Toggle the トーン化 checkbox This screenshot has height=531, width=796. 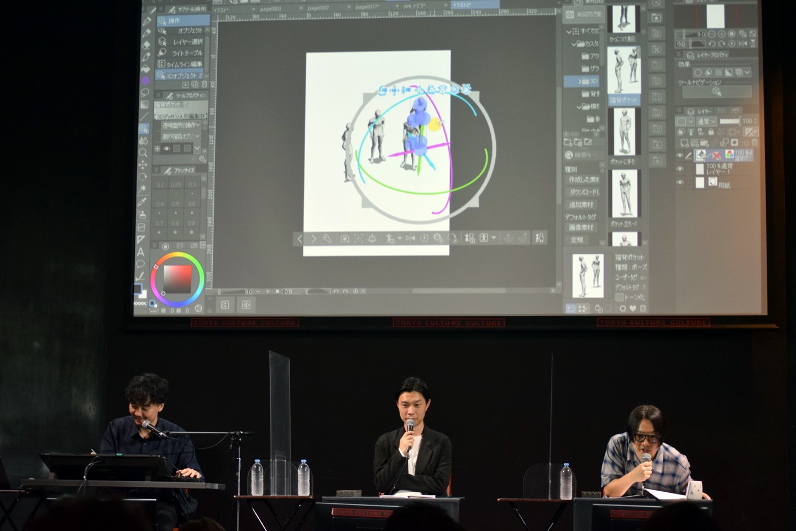pos(620,297)
